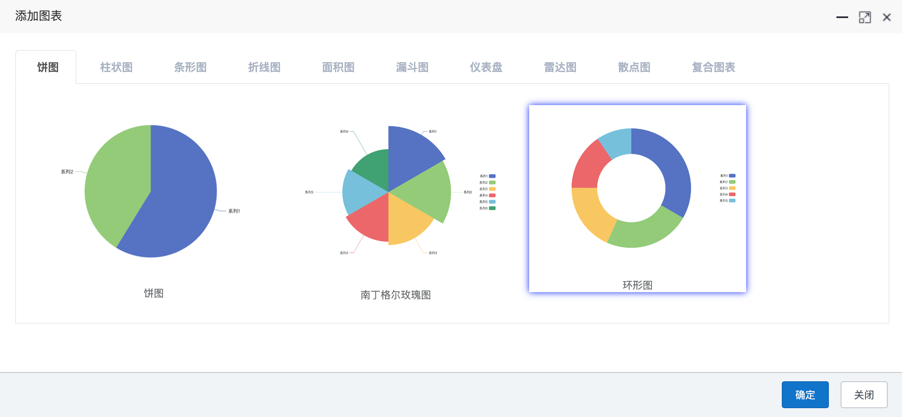Go to the 折线图 tab

[x=264, y=67]
